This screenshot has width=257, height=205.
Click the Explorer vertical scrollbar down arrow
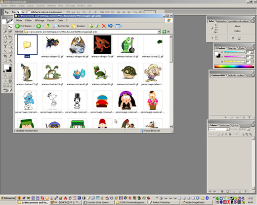pyautogui.click(x=171, y=126)
